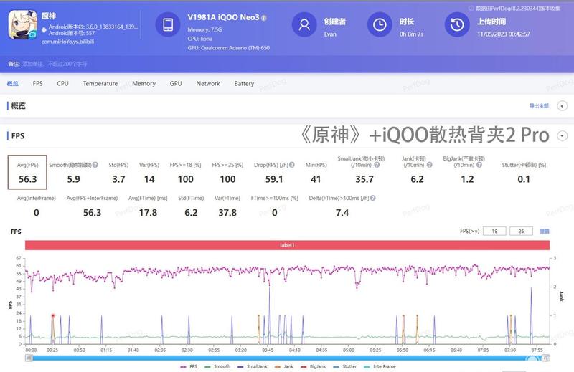This screenshot has height=372, width=574.
Task: Toggle BigJank series in legend
Action: 313,366
